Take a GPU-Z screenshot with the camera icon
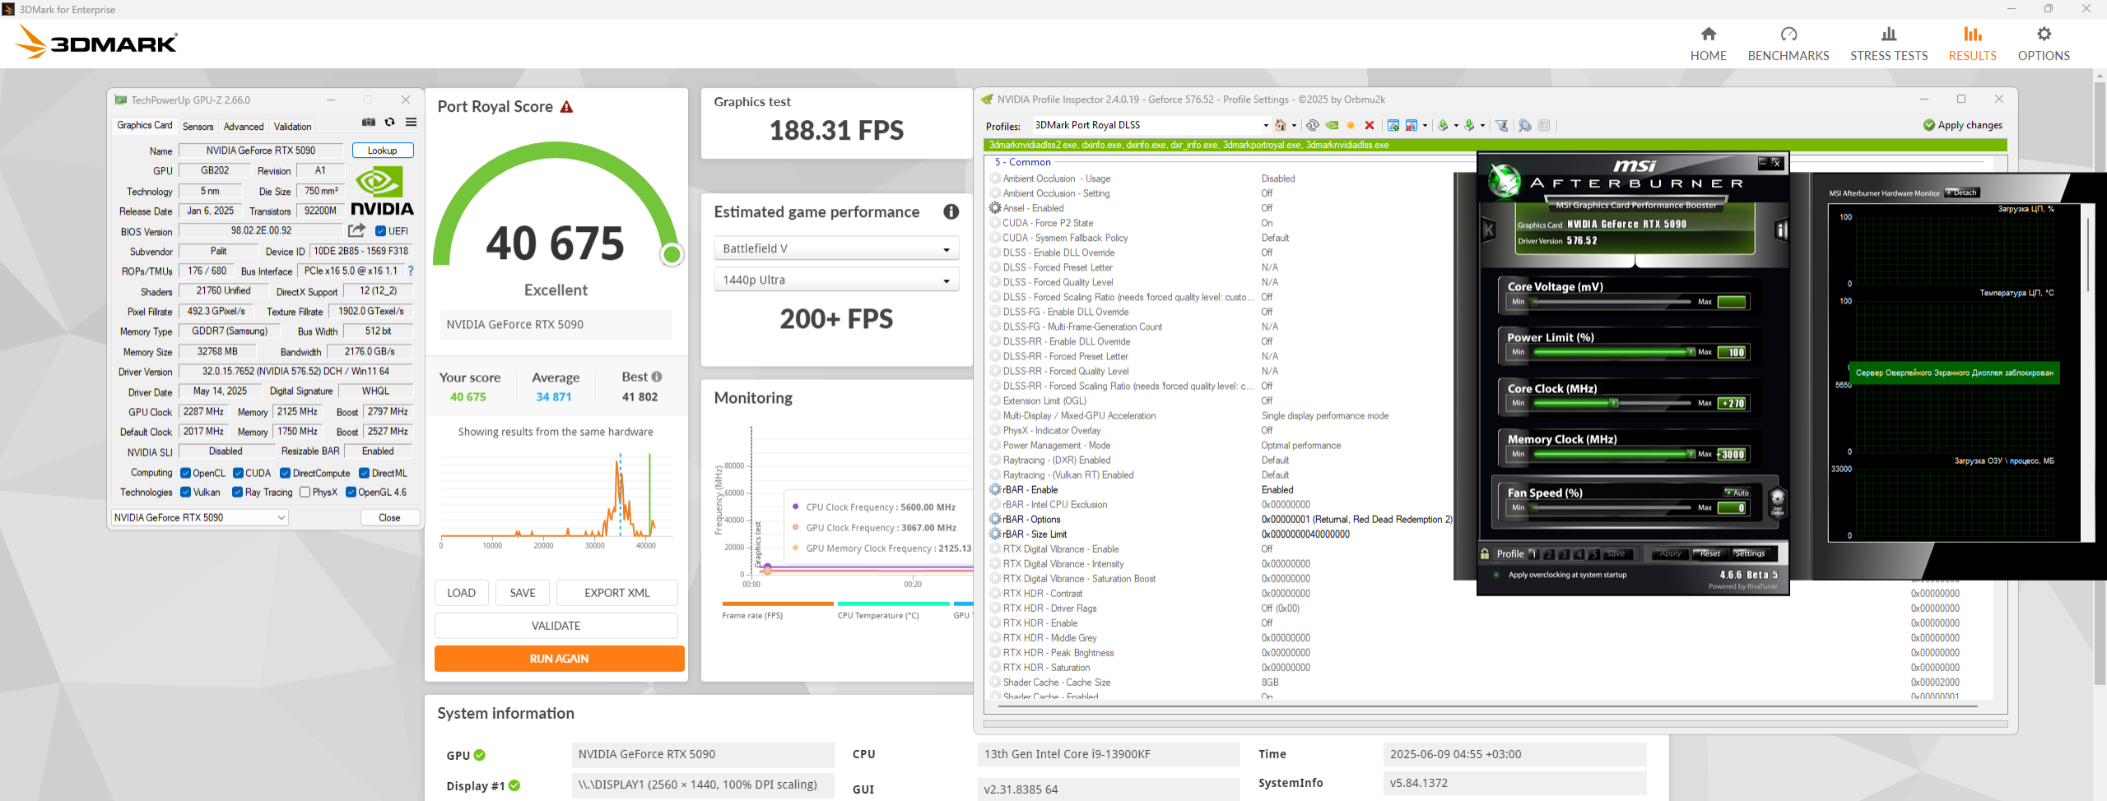Screen dimensions: 2107x801 [369, 123]
